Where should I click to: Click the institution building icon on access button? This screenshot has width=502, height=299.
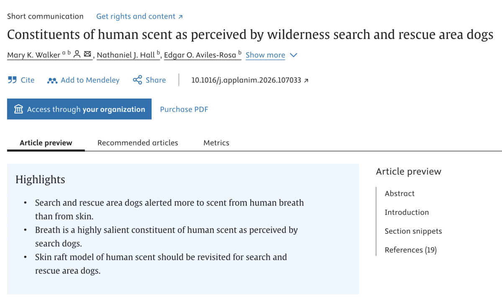(18, 109)
